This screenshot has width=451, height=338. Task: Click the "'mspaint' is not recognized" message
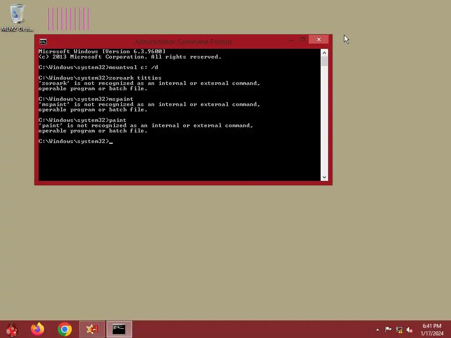[149, 107]
